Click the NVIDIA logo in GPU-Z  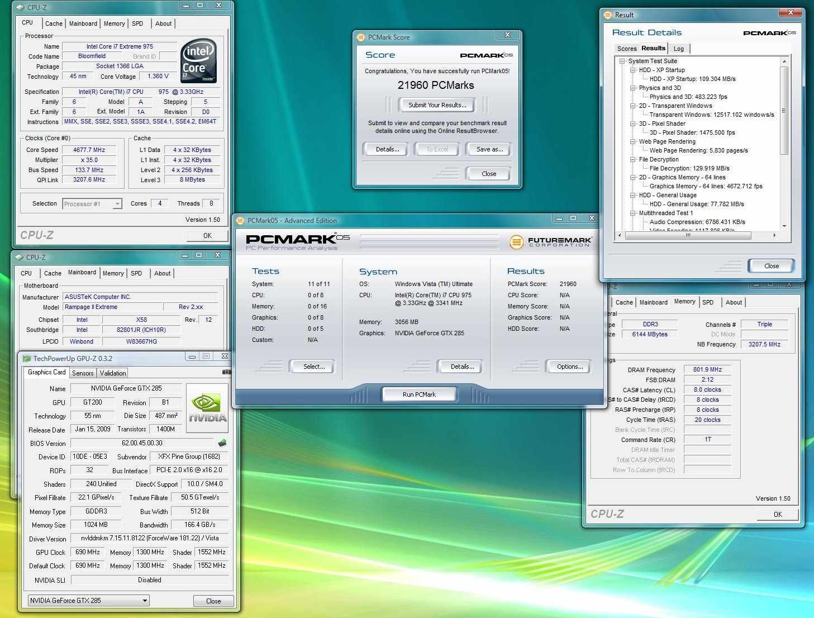pyautogui.click(x=207, y=408)
